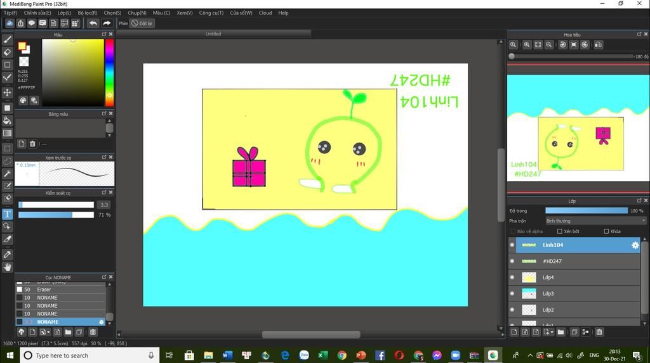Screen dimensions: 650x363
Task: Select the Lớp3 layer row
Action: click(574, 293)
